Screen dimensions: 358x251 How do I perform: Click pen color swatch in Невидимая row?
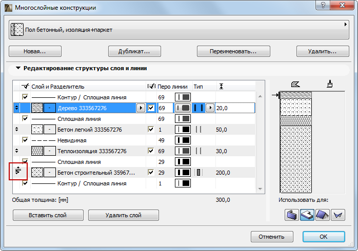[183, 140]
